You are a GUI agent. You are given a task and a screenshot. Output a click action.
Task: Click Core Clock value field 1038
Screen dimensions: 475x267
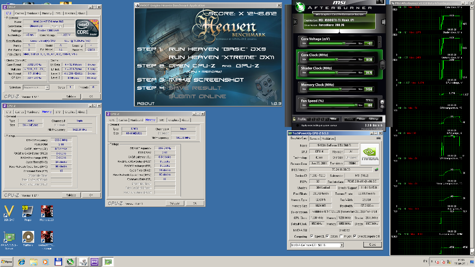tap(369, 59)
